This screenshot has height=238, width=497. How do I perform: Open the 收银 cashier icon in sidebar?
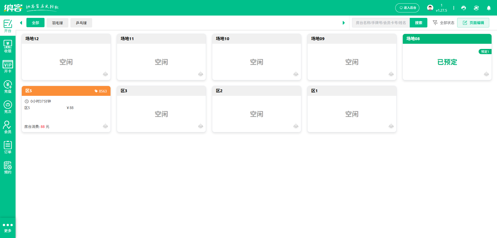point(8,46)
